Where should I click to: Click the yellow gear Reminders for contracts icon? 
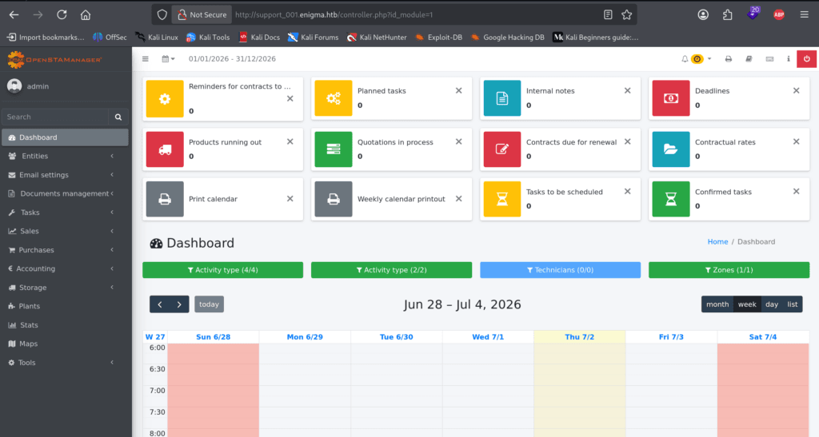click(165, 98)
